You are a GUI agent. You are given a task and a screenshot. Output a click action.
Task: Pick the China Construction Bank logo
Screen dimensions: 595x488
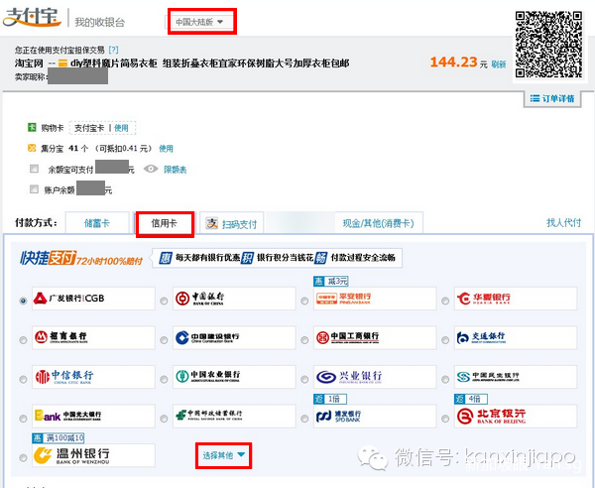(x=209, y=337)
